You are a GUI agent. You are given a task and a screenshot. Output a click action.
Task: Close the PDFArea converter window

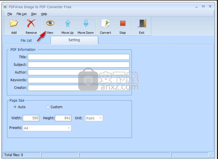[210, 7]
